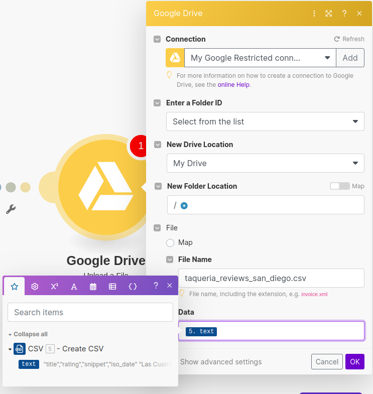This screenshot has width=373, height=394.
Task: Open the curly braces custom variables tab
Action: click(133, 287)
